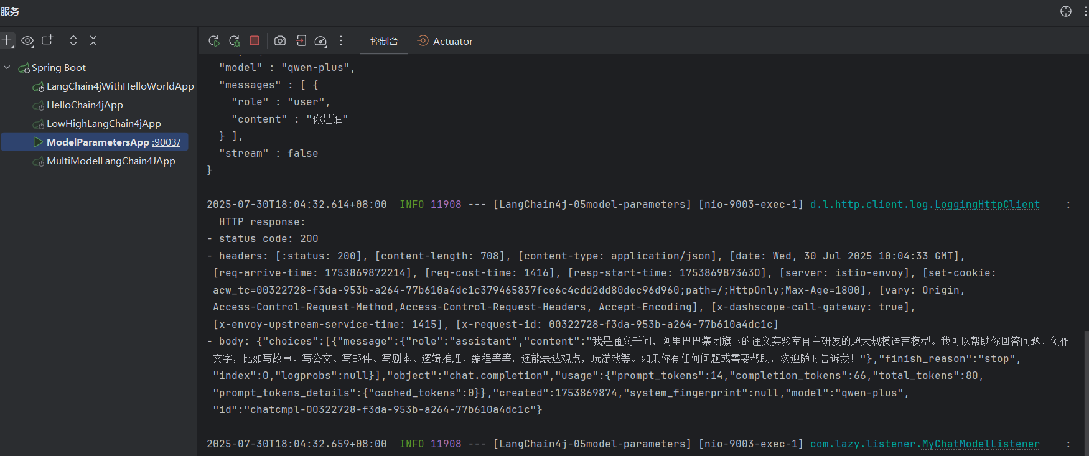
Task: Switch to the Actuator tab
Action: [445, 42]
